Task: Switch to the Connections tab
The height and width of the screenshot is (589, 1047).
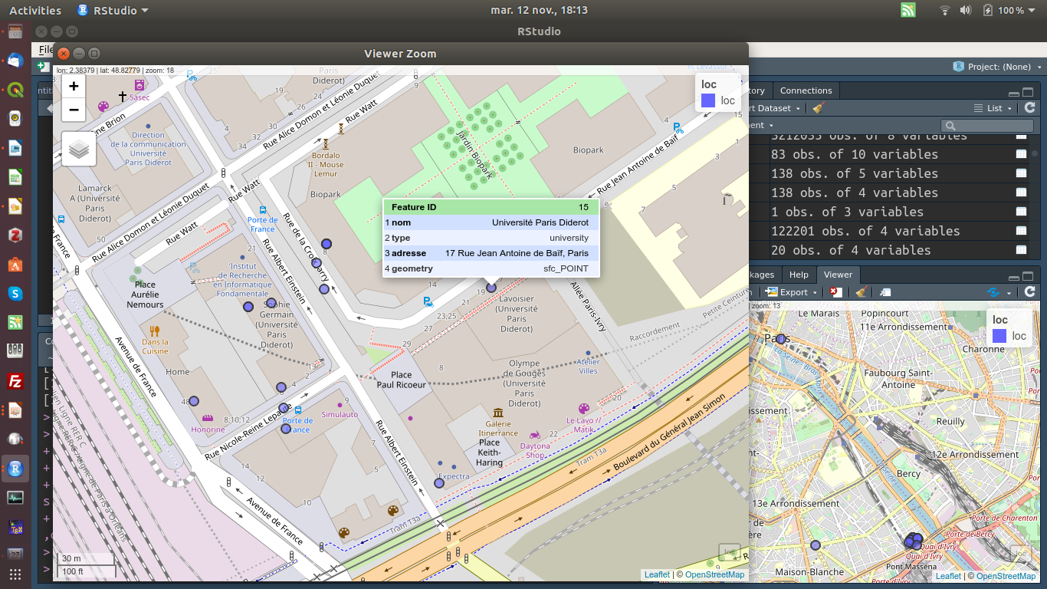Action: pyautogui.click(x=806, y=90)
